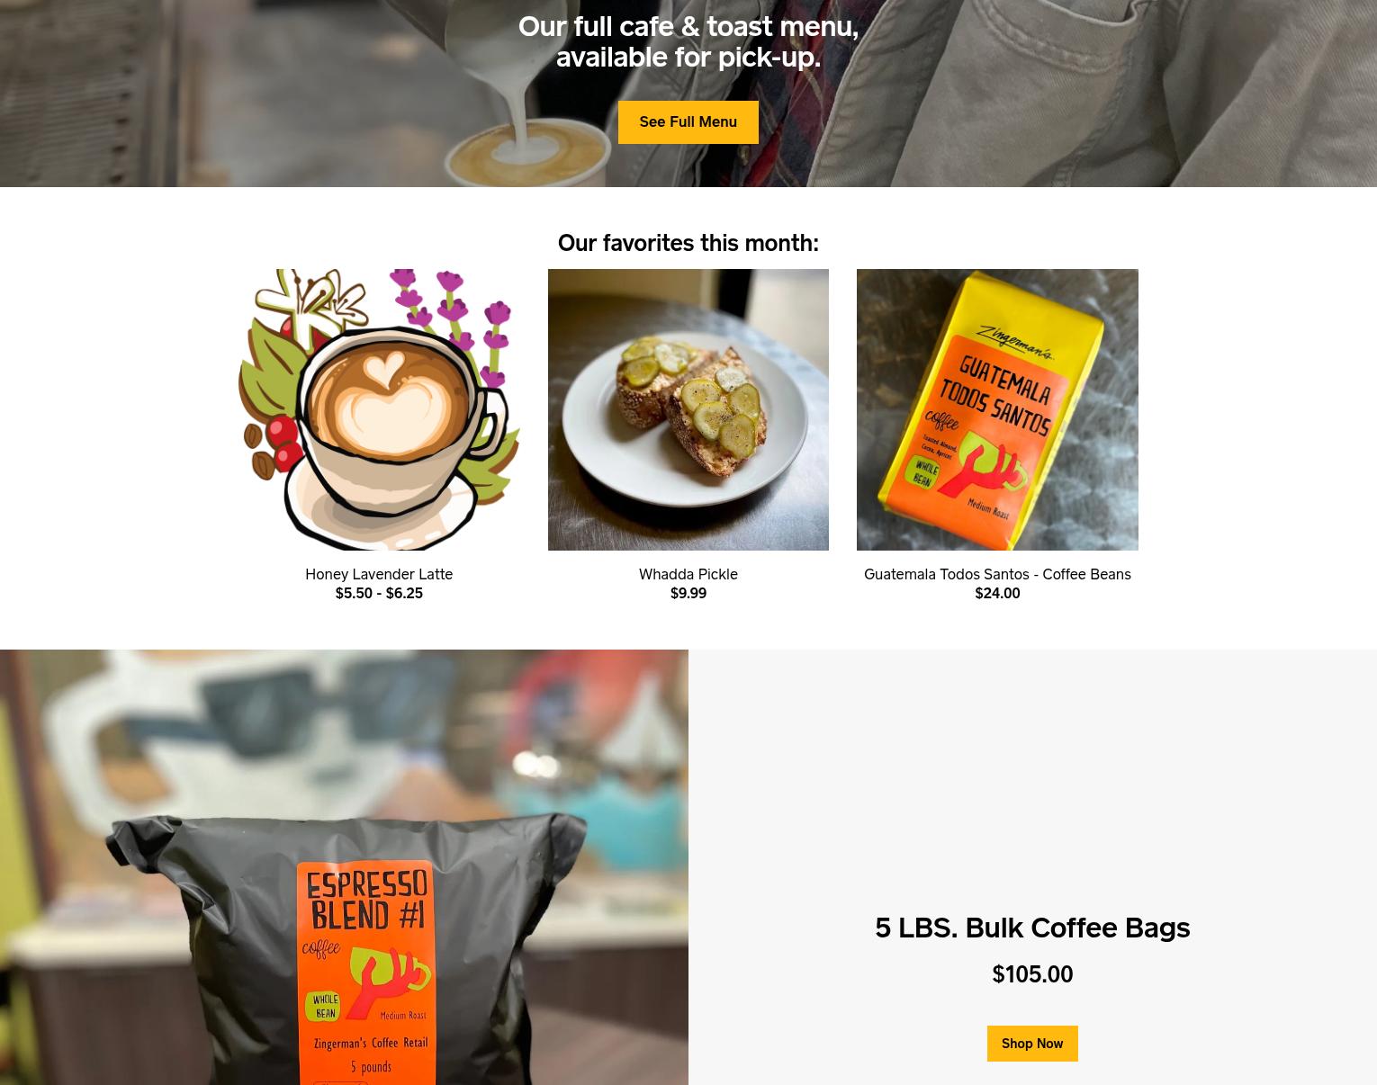Click the See Full Menu button

(x=688, y=121)
